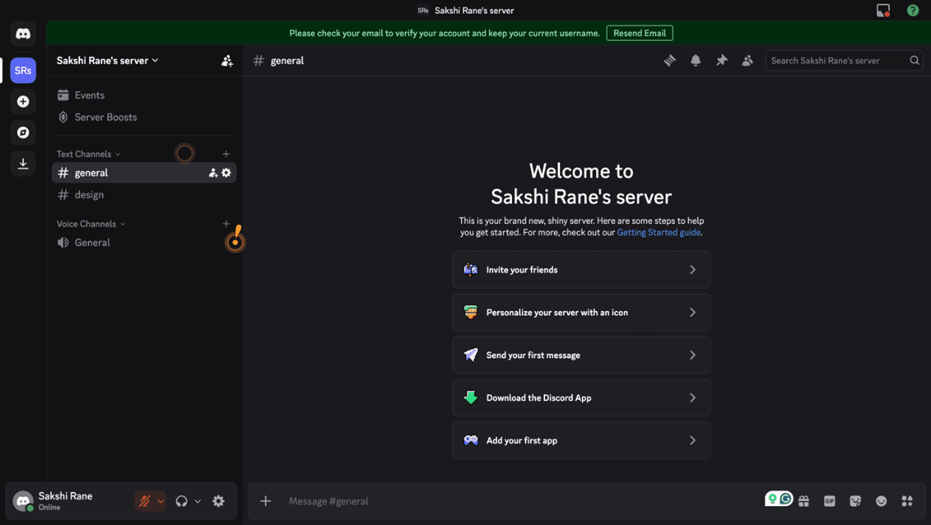The image size is (931, 525).
Task: Open the Getting Started guide link
Action: coord(658,232)
